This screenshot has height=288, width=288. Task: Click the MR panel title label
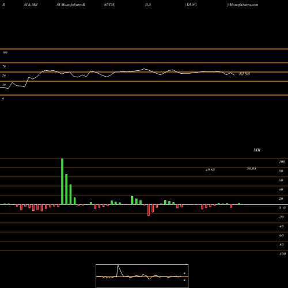(x=257, y=150)
